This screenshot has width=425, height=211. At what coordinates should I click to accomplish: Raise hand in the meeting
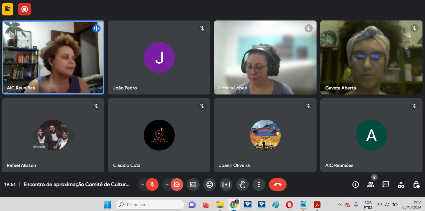(242, 185)
